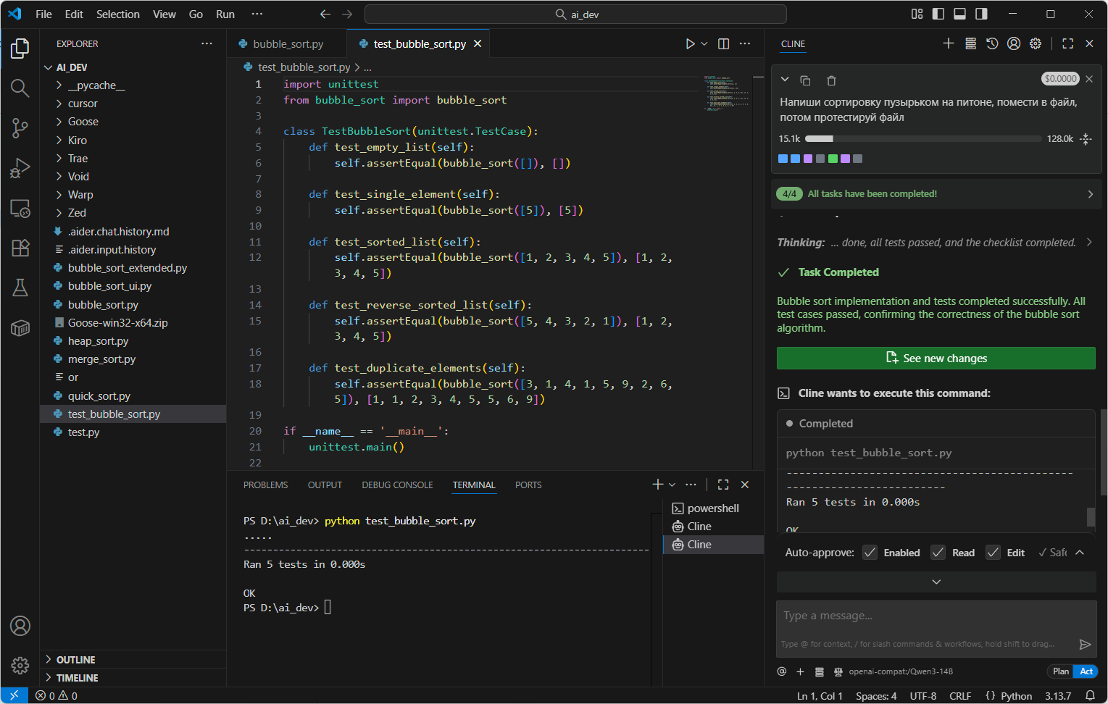Viewport: 1108px width, 704px height.
Task: Open Run and Debug view
Action: click(x=20, y=168)
